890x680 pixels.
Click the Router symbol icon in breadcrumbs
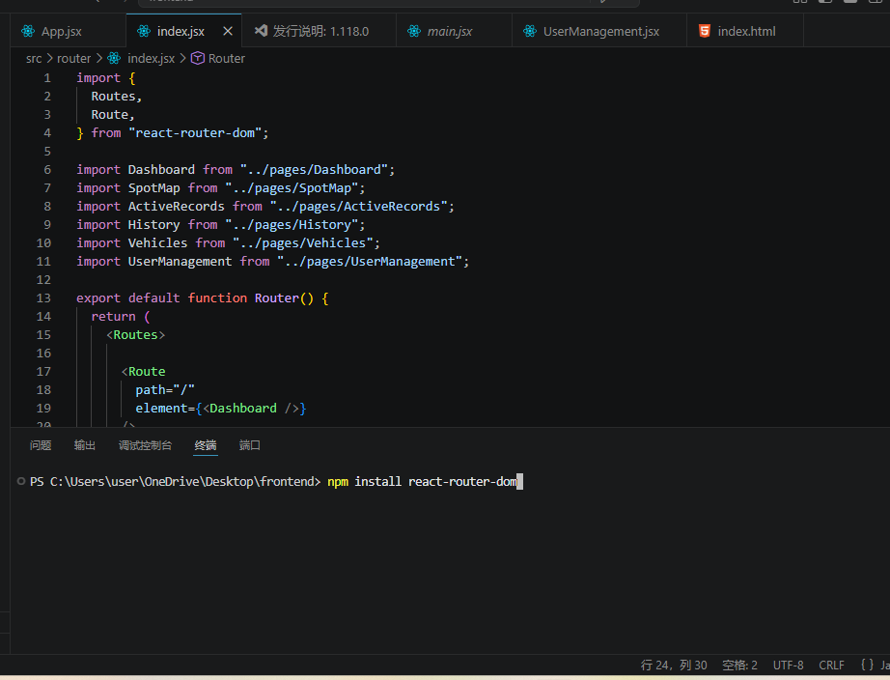[197, 59]
